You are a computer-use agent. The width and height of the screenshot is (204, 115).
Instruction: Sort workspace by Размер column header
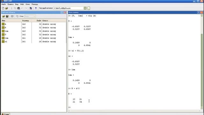pyautogui.click(x=26, y=20)
